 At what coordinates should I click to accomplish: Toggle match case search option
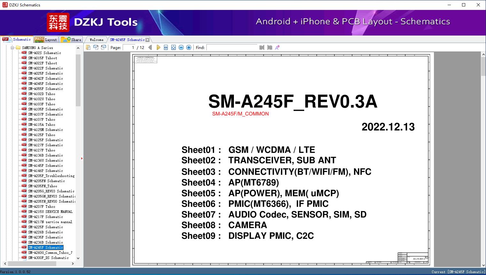point(277,47)
